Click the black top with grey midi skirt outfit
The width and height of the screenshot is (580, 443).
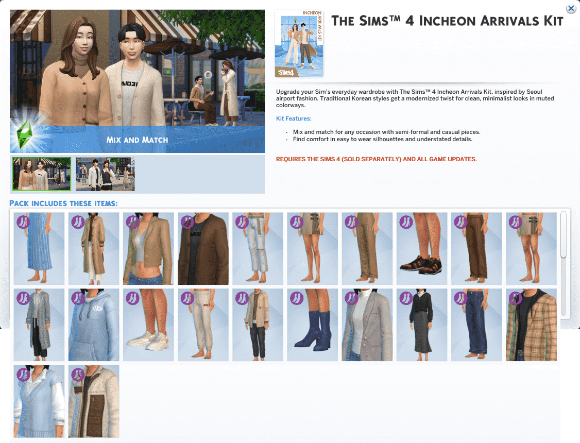tap(422, 325)
